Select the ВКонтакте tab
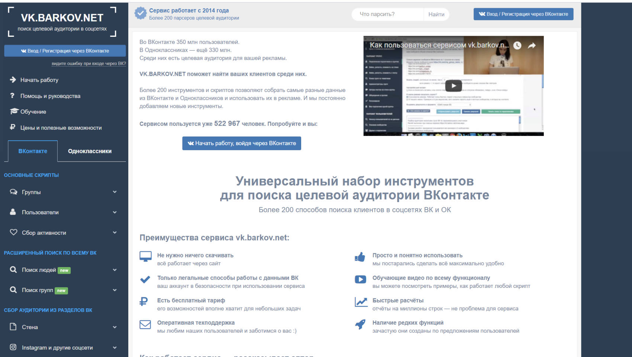The image size is (632, 357). click(33, 151)
